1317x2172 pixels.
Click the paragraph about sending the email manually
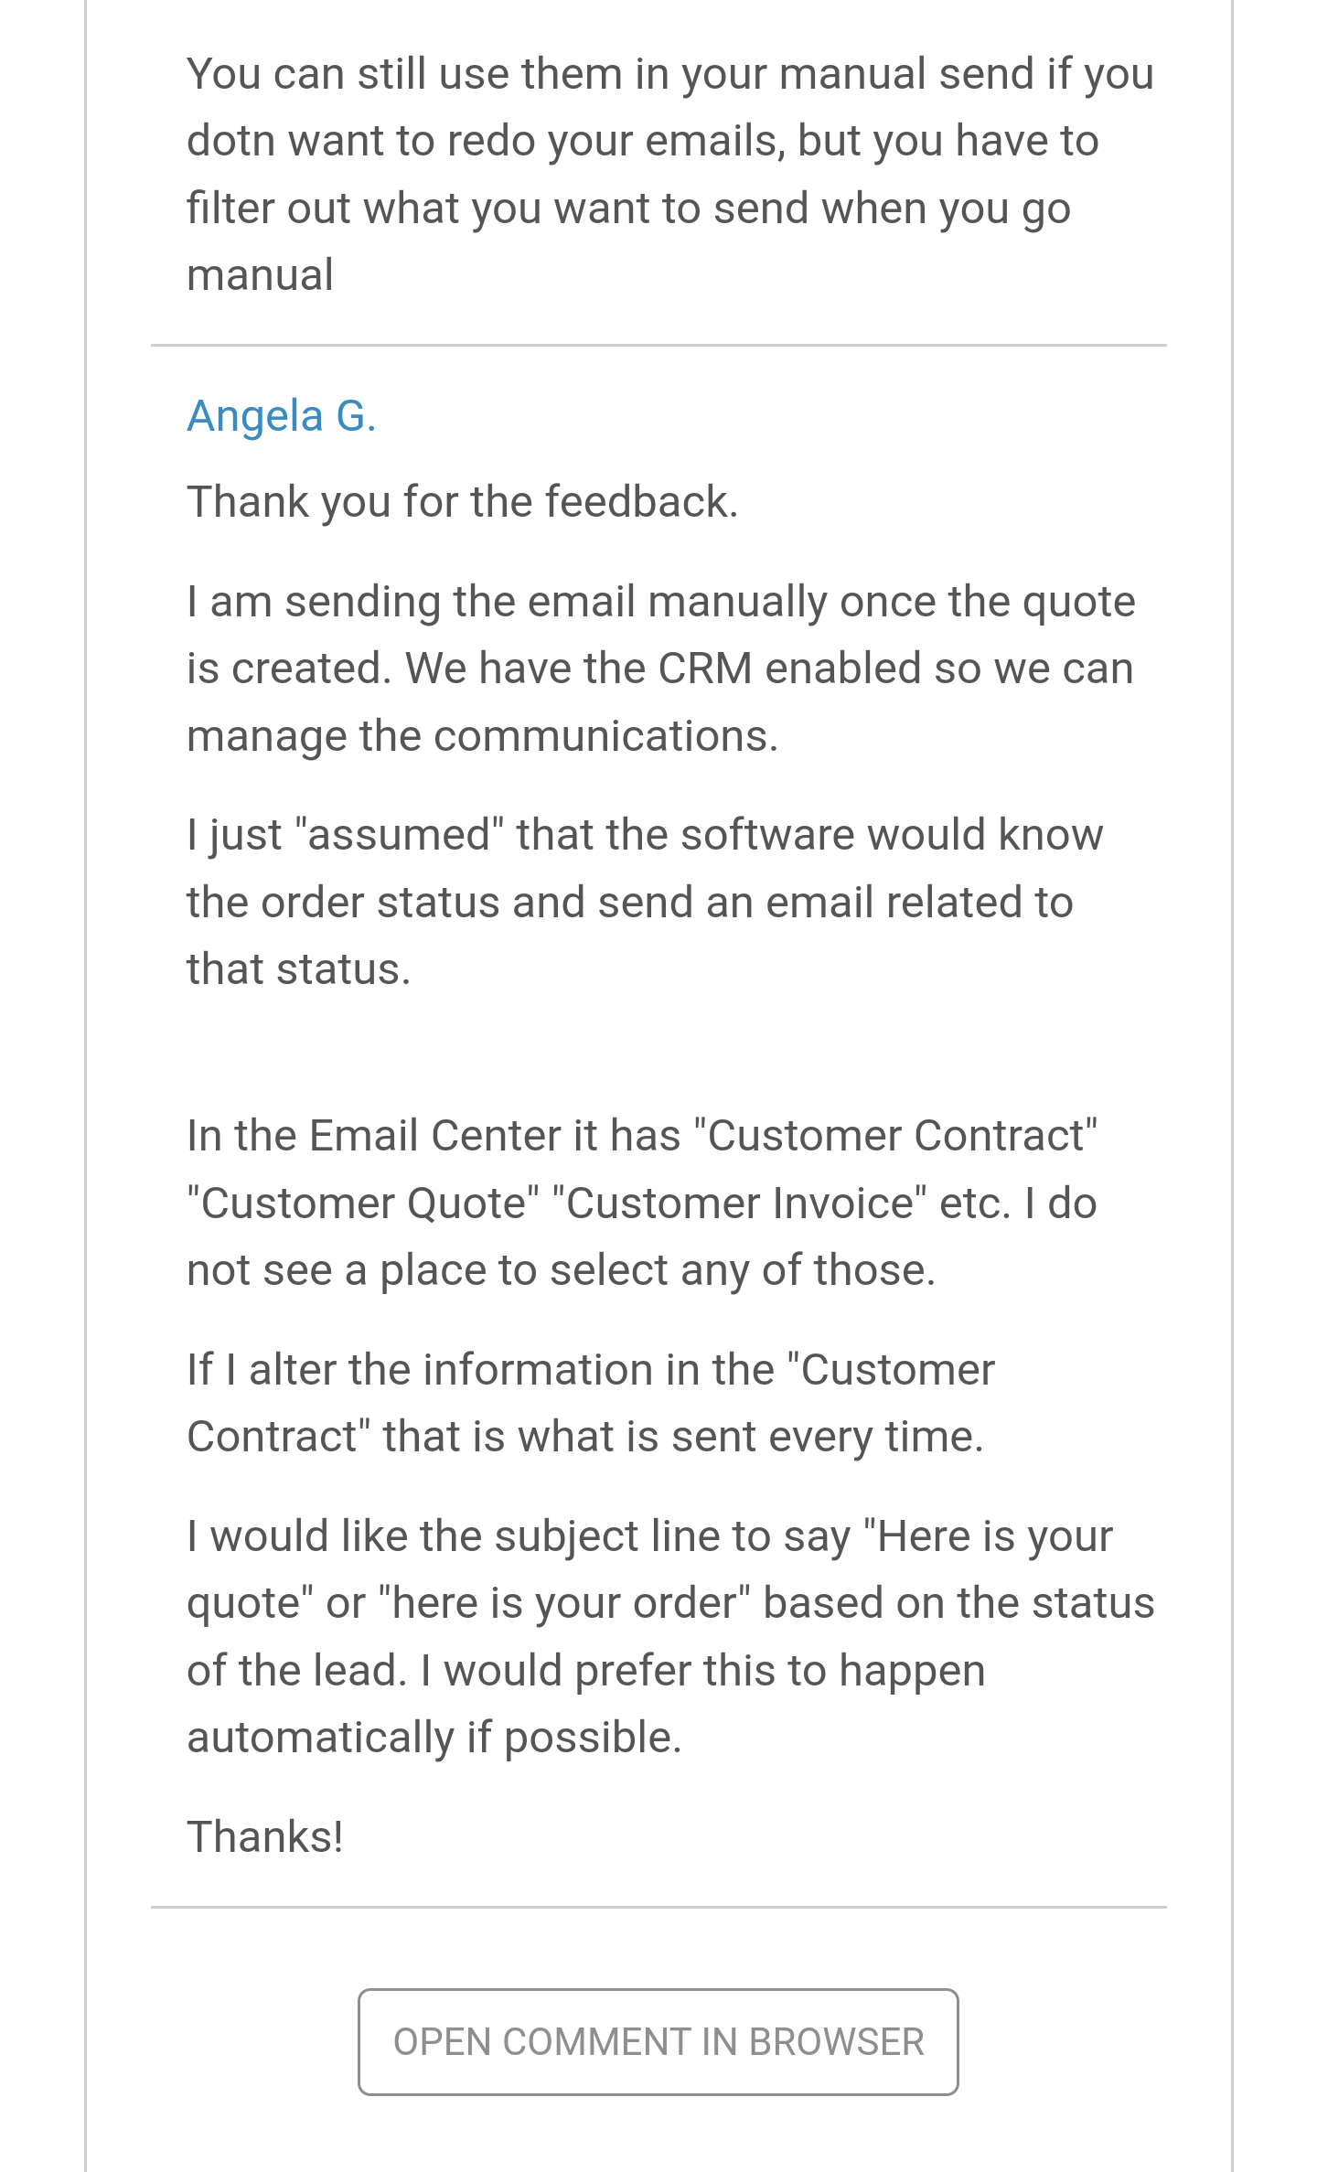(x=660, y=669)
